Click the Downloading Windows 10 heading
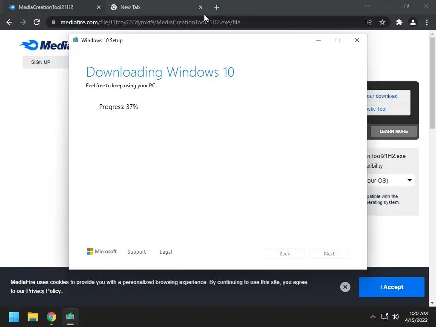The width and height of the screenshot is (436, 327). (x=160, y=72)
